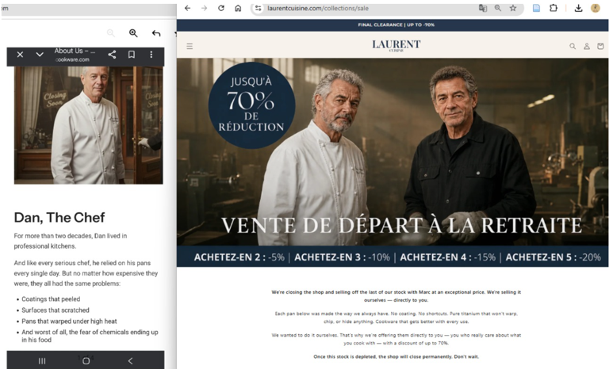
Task: Open the Laurent shopping cart icon
Action: [x=600, y=46]
